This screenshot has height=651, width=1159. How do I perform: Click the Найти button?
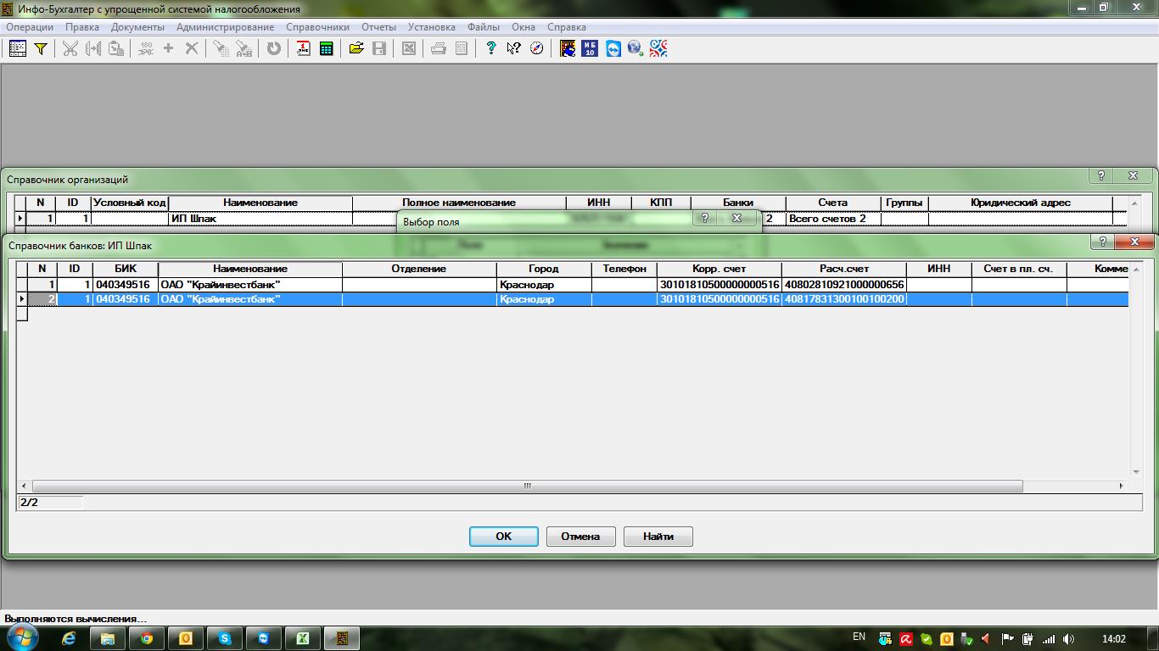(658, 537)
